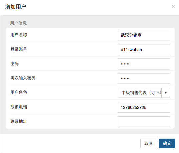Expand role list via the triangle arrow

point(166,93)
